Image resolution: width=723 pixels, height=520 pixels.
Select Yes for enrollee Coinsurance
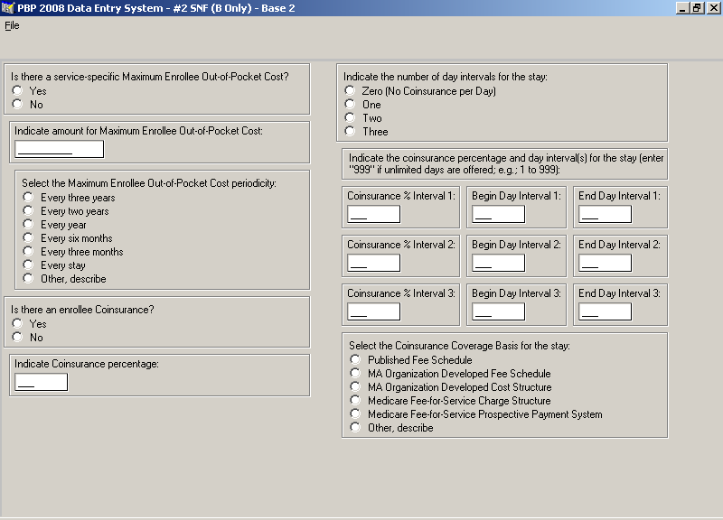point(17,324)
